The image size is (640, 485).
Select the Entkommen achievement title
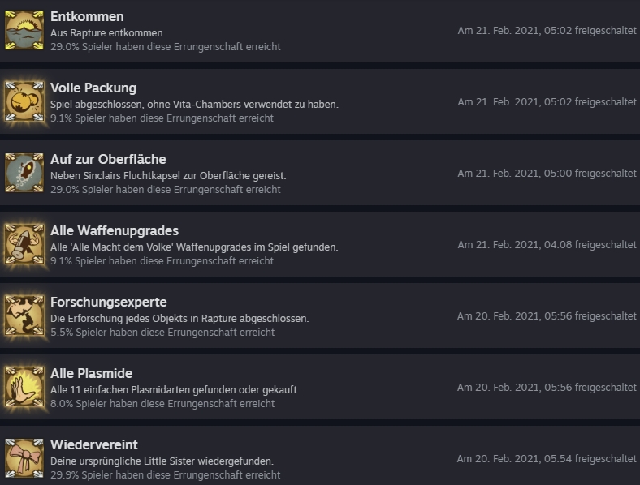tap(87, 17)
